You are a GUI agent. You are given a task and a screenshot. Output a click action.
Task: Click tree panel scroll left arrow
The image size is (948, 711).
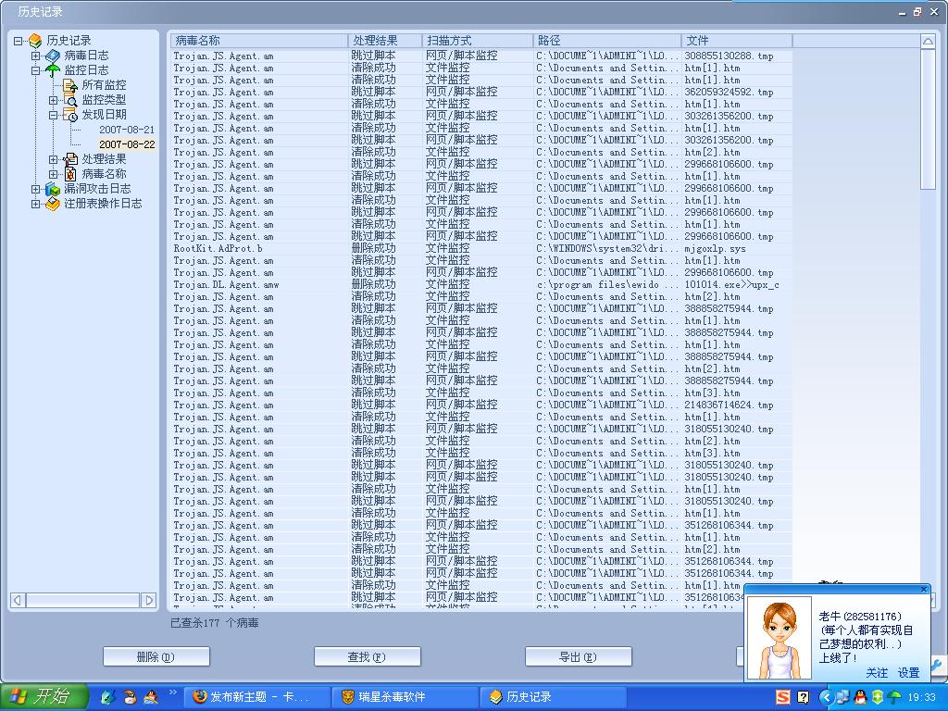(18, 600)
